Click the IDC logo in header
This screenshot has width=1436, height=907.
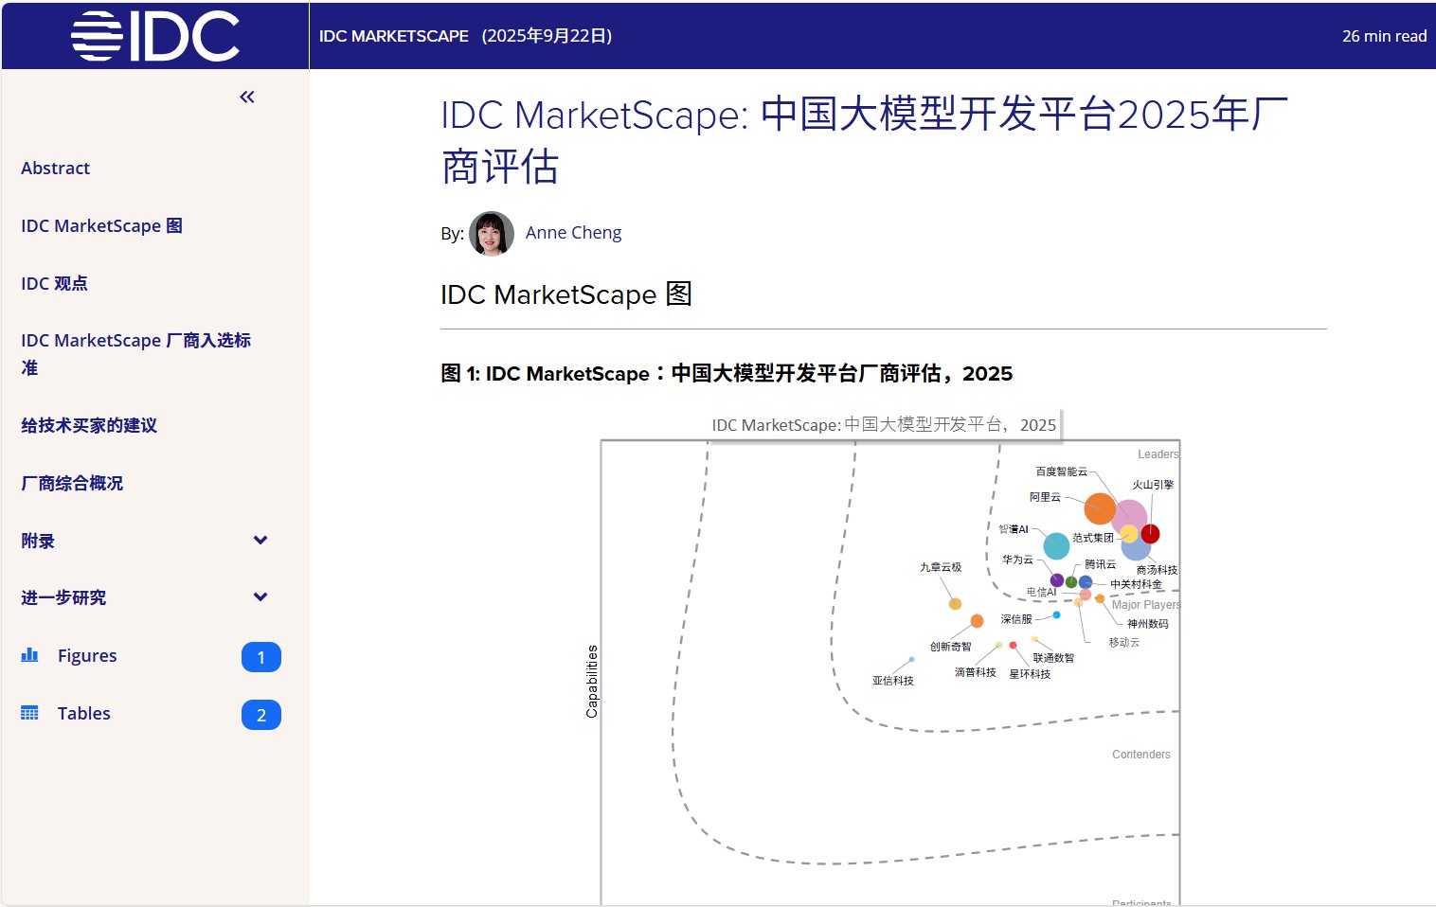(x=154, y=36)
